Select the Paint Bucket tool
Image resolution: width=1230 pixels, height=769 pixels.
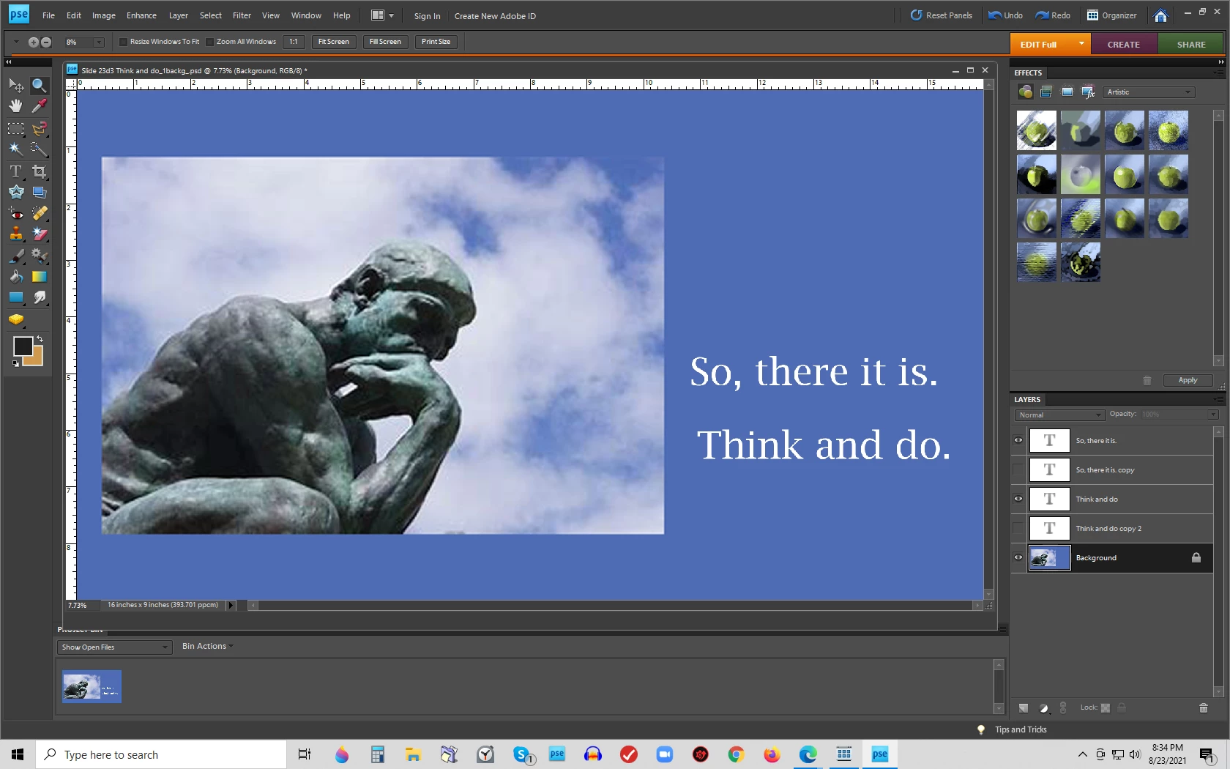(x=15, y=277)
